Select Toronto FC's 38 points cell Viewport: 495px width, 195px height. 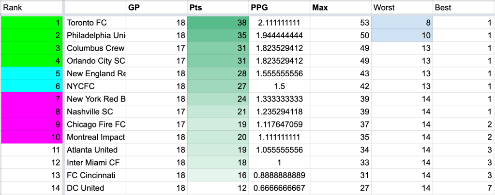[x=218, y=23]
